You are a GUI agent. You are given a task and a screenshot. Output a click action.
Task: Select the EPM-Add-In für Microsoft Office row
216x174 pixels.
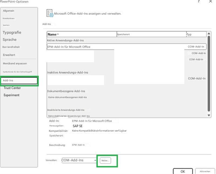coord(127,47)
